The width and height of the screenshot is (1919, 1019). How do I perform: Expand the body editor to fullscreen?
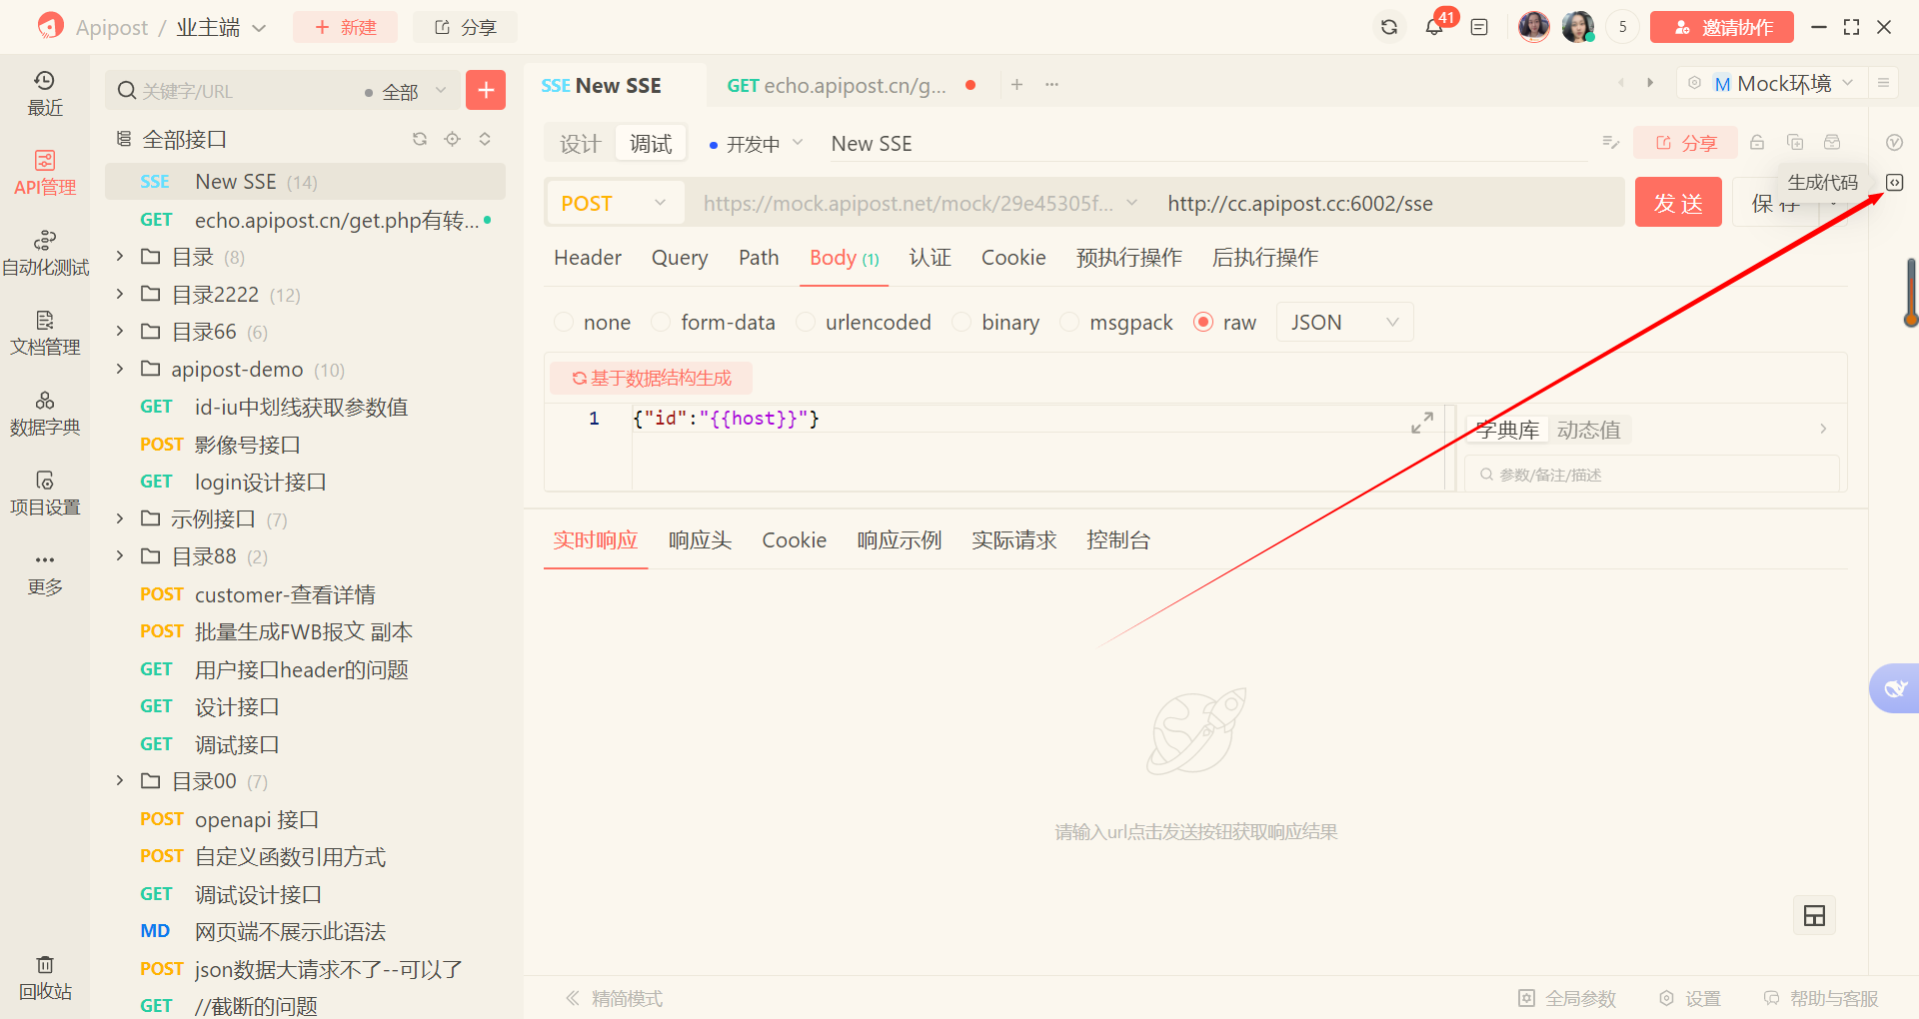[1422, 423]
